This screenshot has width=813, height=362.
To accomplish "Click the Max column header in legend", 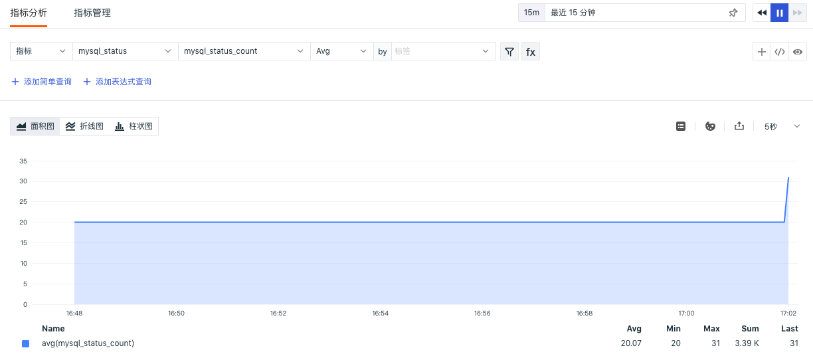I will click(711, 329).
